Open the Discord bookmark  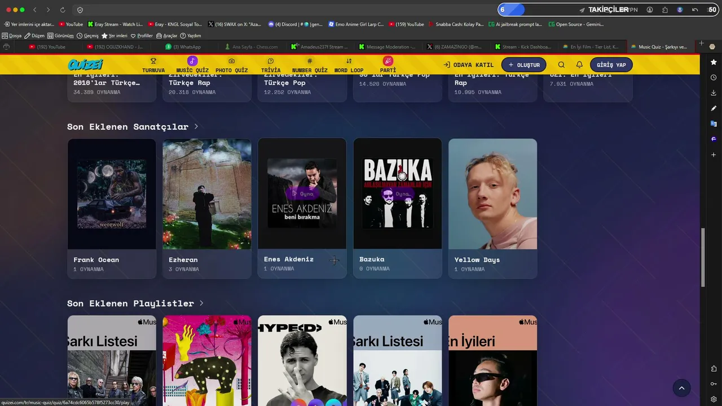296,24
